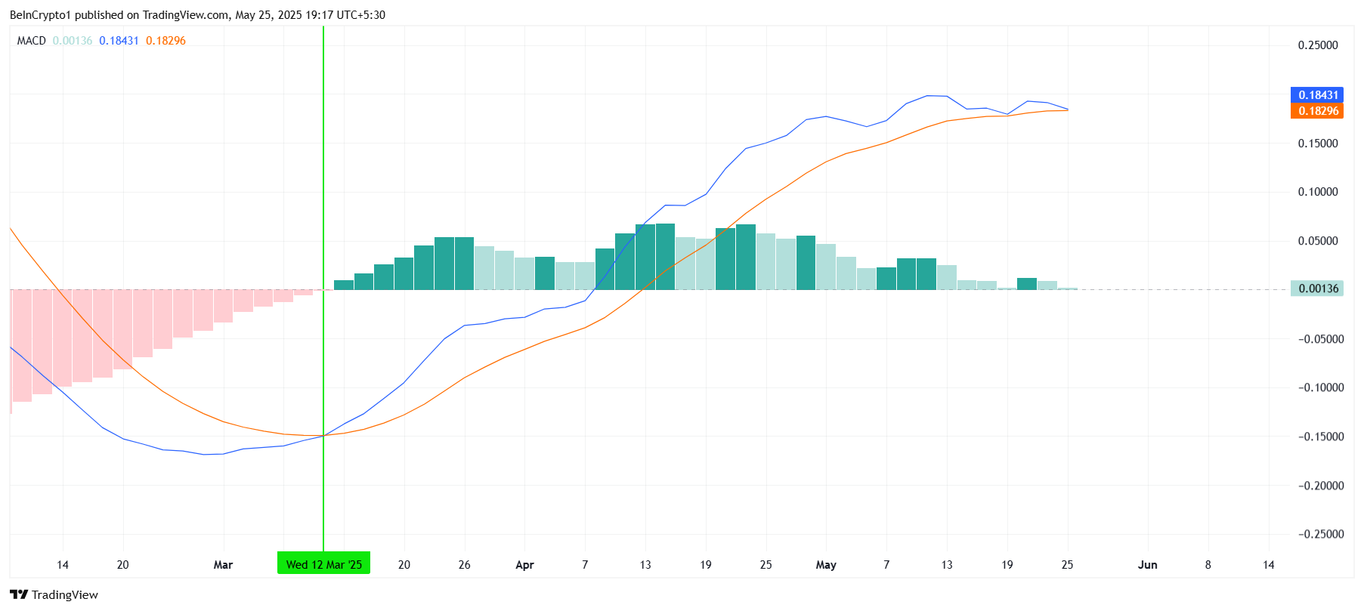Click the orange 0.18296 price axis tag
The image size is (1364, 611).
1317,111
